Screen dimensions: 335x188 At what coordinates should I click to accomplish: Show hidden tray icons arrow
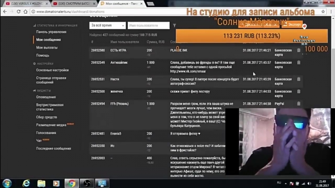[286, 183]
